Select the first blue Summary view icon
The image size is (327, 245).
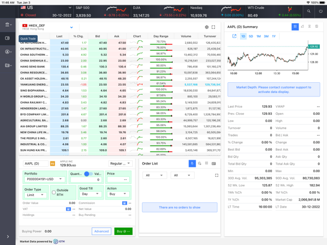tap(295, 27)
